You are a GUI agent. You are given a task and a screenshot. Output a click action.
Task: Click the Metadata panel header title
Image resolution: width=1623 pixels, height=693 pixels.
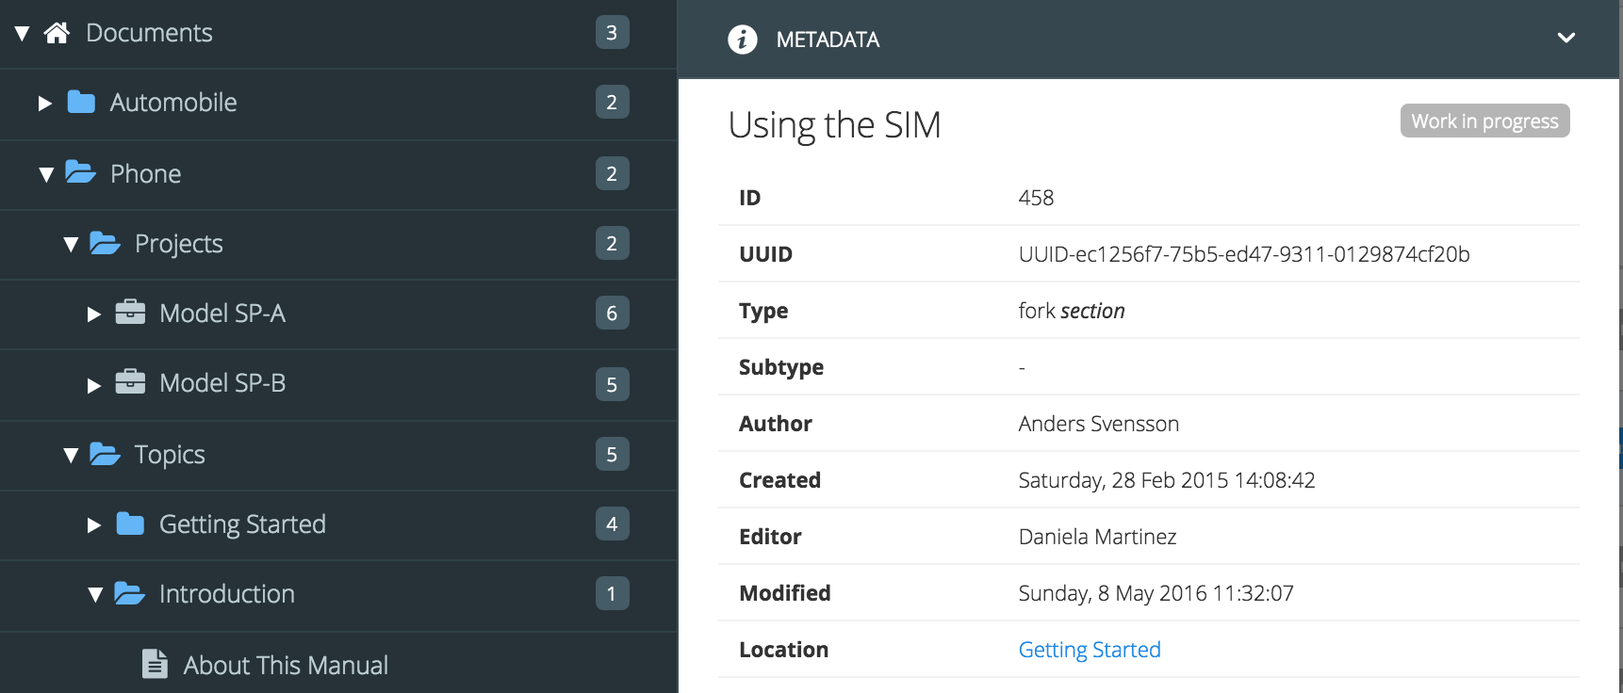tap(828, 40)
